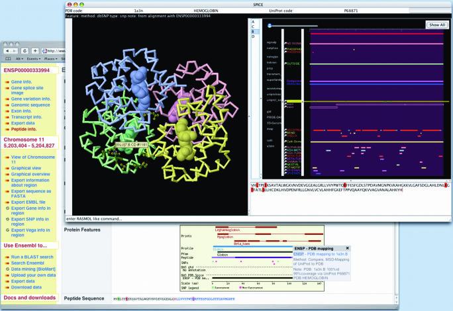Click the UniProt code value P68871

coord(351,11)
